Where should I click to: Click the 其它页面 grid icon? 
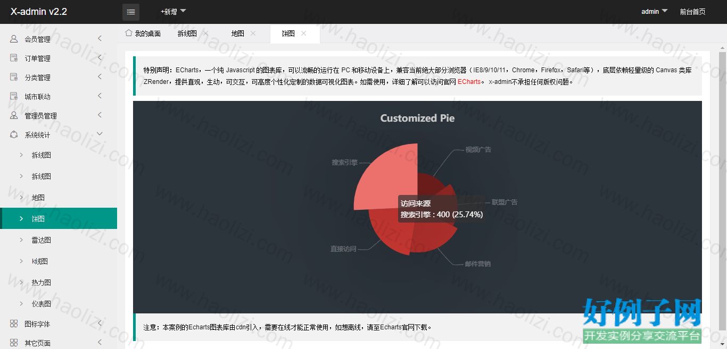pos(14,343)
